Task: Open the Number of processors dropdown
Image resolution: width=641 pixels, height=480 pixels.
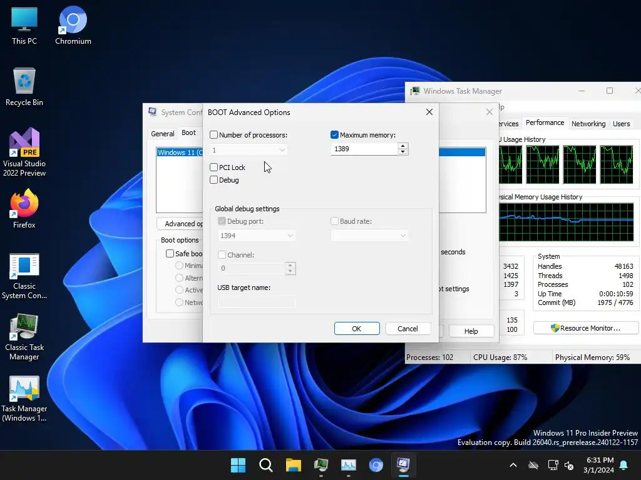Action: click(x=249, y=150)
